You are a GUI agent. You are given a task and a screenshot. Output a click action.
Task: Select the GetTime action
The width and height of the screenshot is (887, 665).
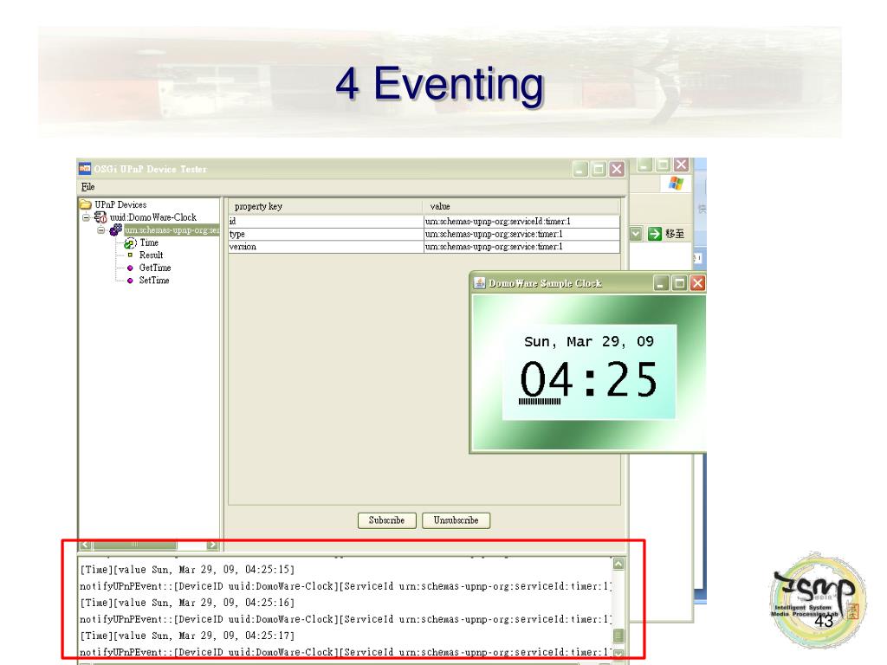click(155, 268)
